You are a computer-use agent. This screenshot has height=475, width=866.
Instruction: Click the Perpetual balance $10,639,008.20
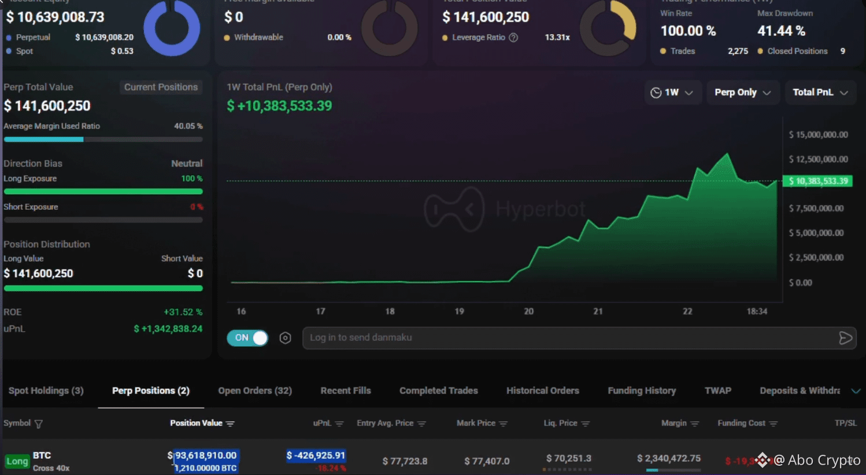[x=104, y=38]
